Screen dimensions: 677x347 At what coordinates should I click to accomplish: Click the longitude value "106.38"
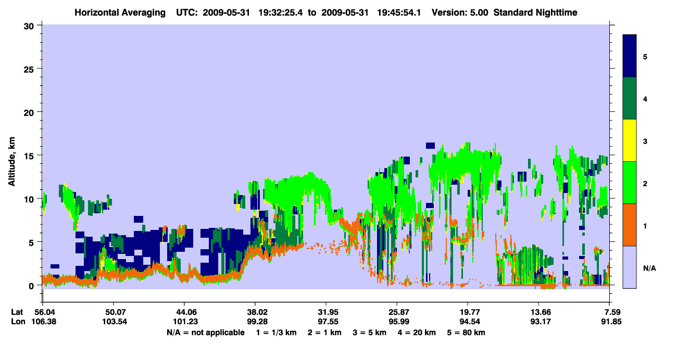[x=43, y=322]
